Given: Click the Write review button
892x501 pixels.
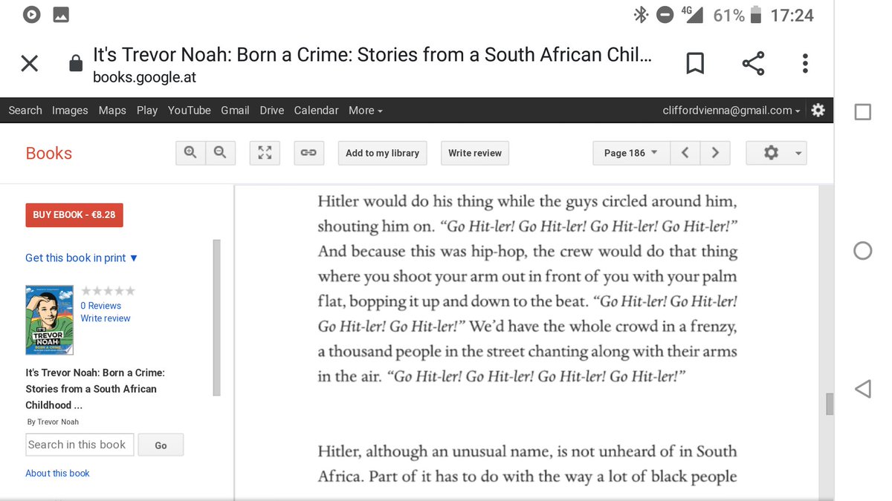Looking at the screenshot, I should [x=475, y=153].
